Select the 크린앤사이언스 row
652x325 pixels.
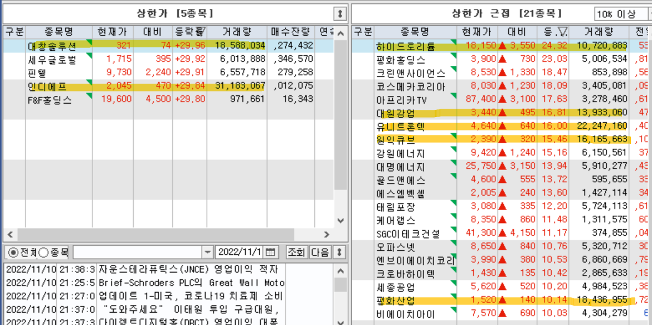tap(502, 73)
